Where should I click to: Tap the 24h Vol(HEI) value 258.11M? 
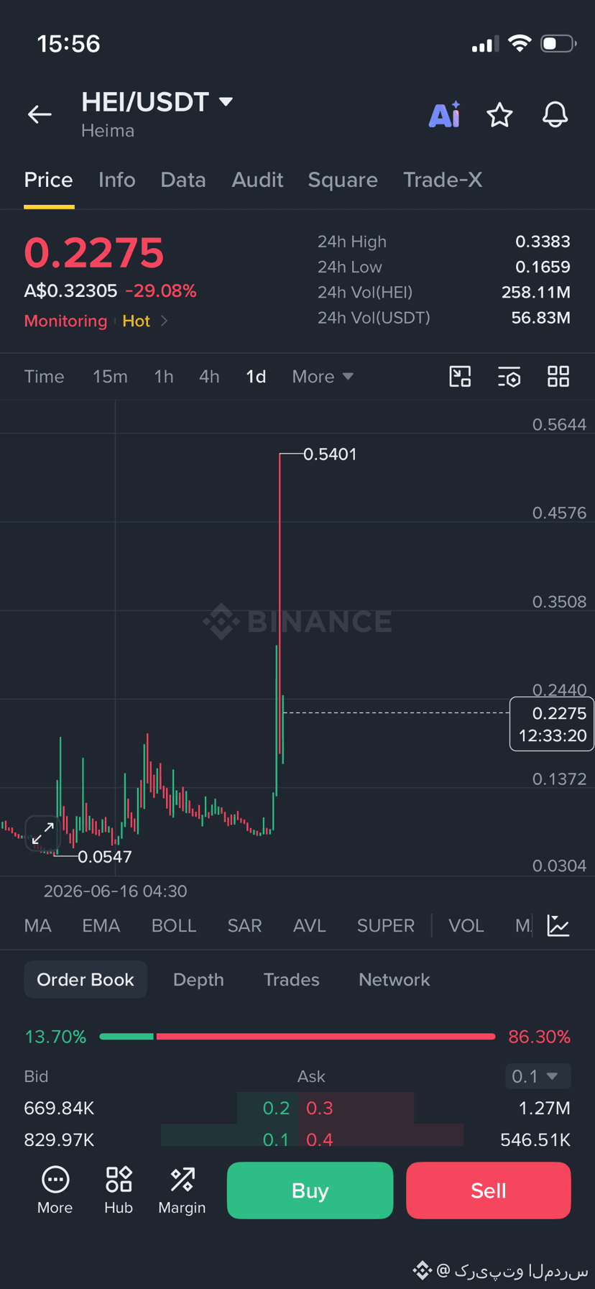[x=536, y=292]
